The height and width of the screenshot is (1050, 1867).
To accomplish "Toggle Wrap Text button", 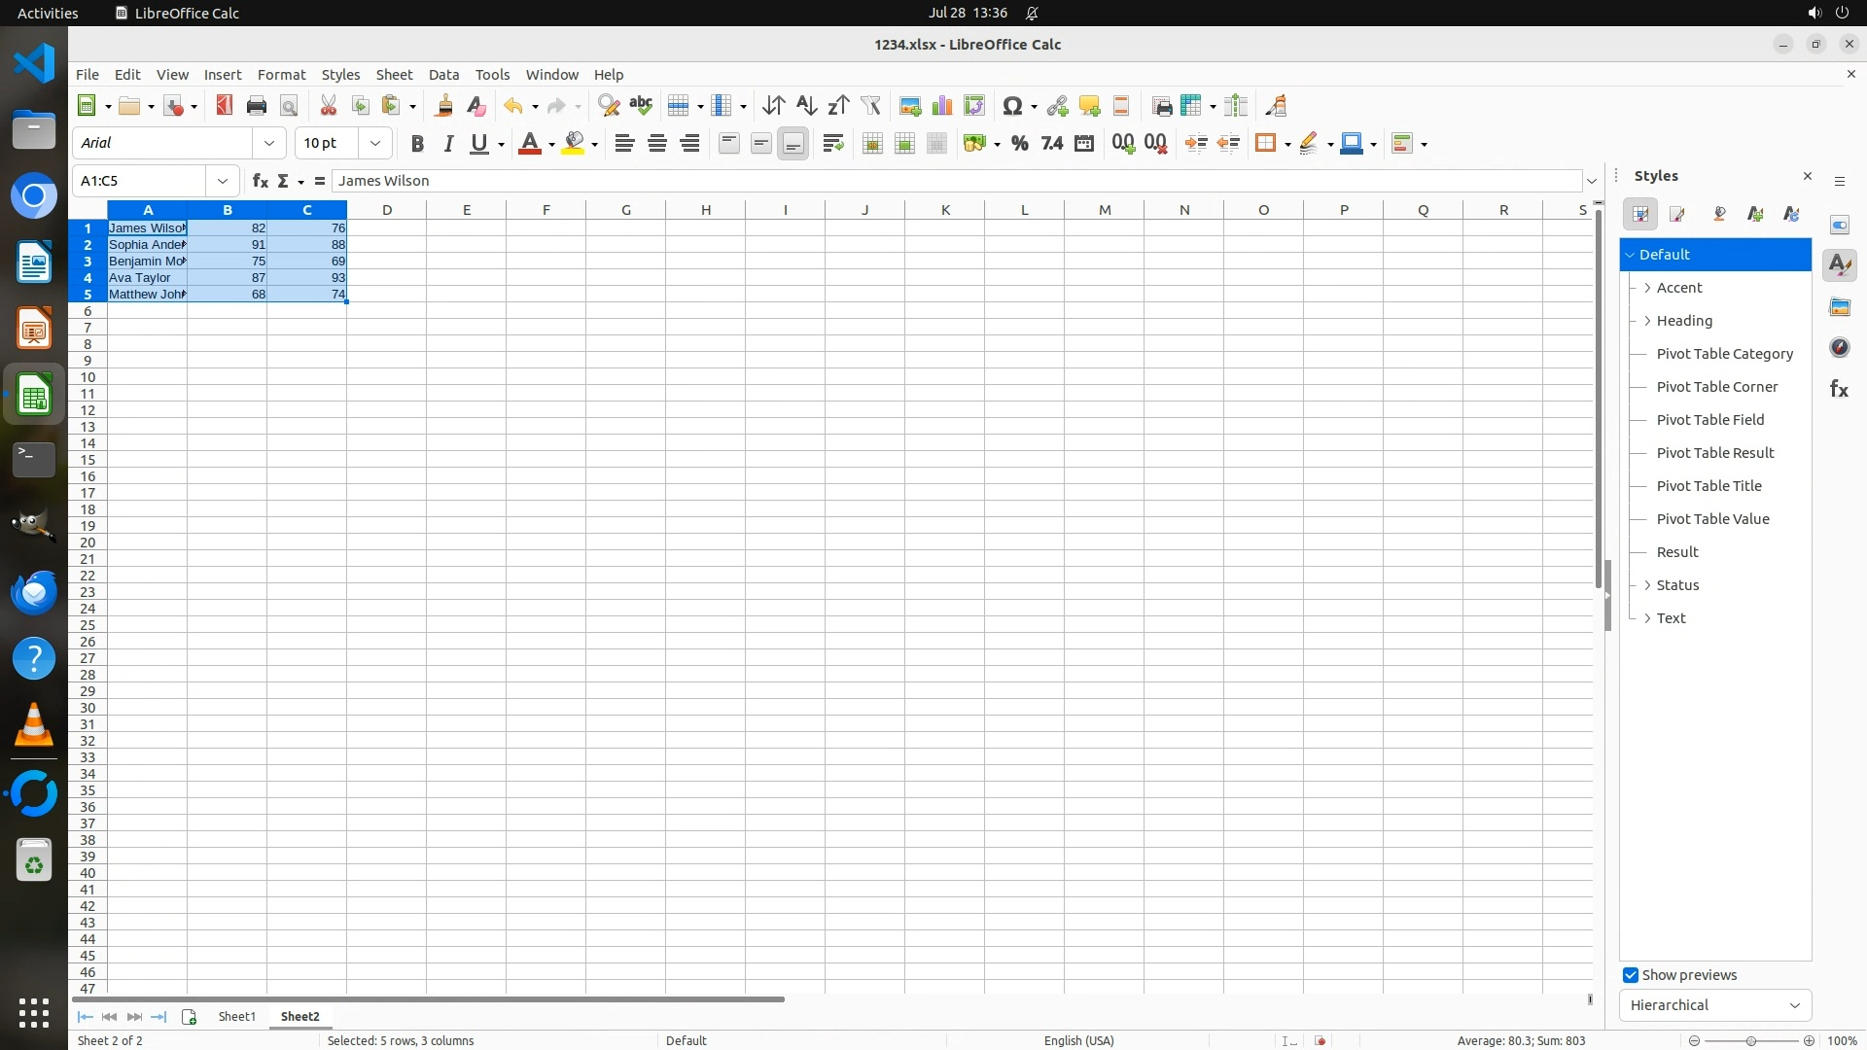I will 832,144.
